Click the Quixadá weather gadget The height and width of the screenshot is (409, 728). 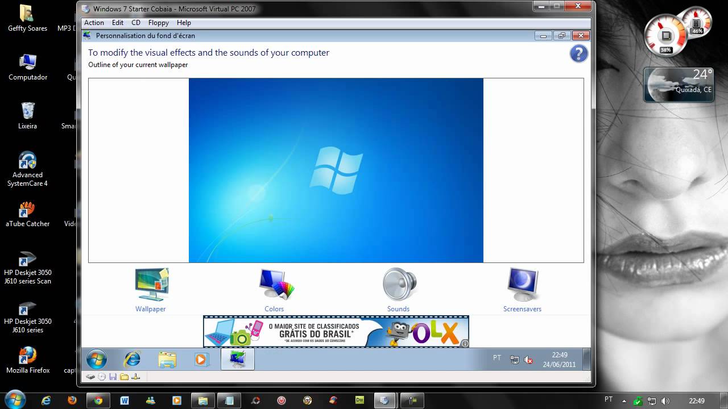[679, 85]
